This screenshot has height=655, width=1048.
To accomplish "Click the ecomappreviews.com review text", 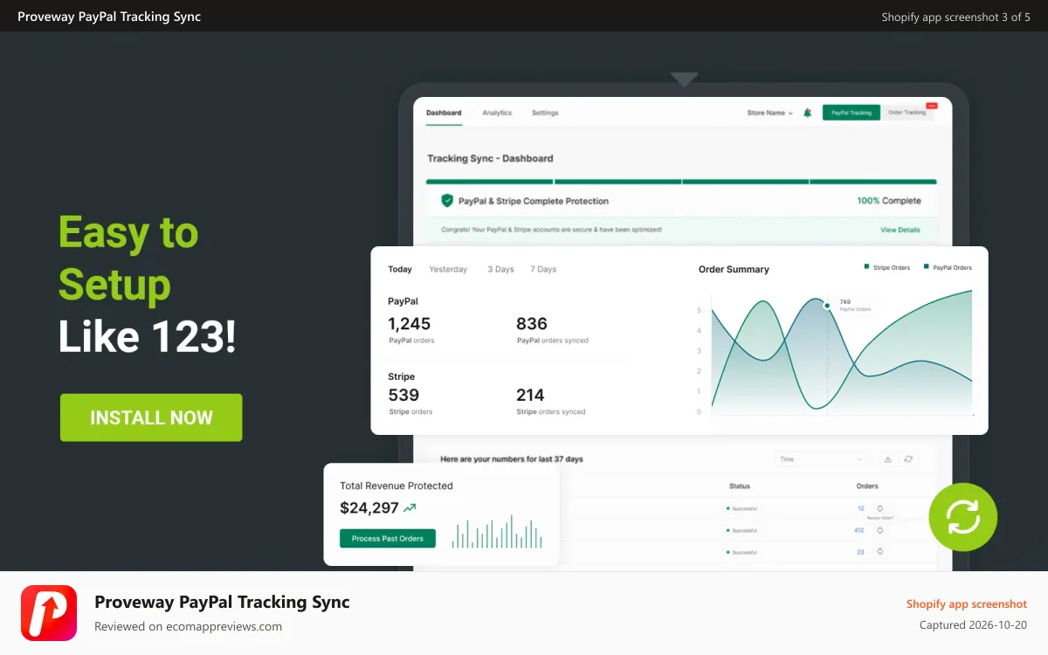I will 188,626.
